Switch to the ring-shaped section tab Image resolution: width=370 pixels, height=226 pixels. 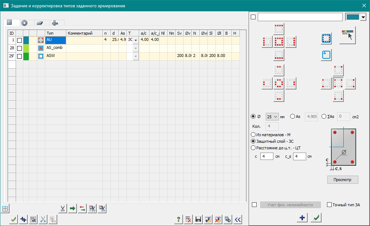[24, 23]
